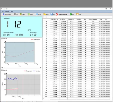
Task: Click the Wind Velocity column header
Action: click(x=54, y=19)
